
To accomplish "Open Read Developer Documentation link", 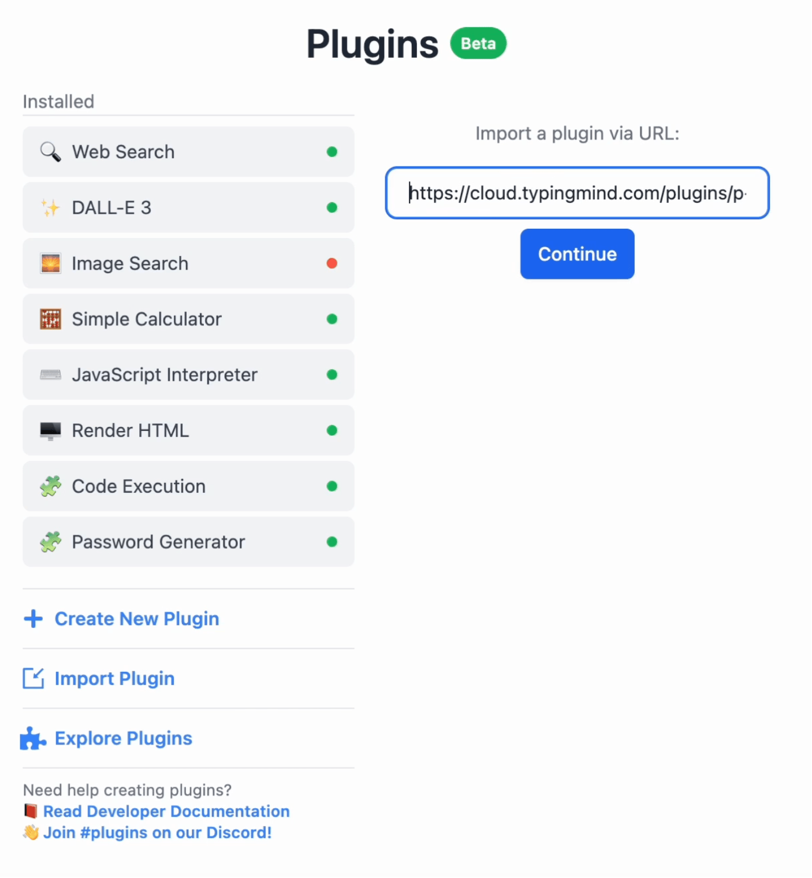I will pos(166,811).
